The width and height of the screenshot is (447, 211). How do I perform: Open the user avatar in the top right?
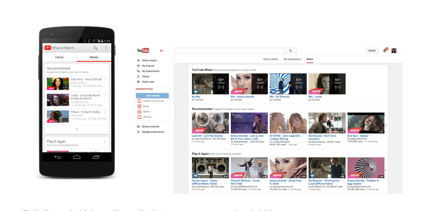coord(394,51)
